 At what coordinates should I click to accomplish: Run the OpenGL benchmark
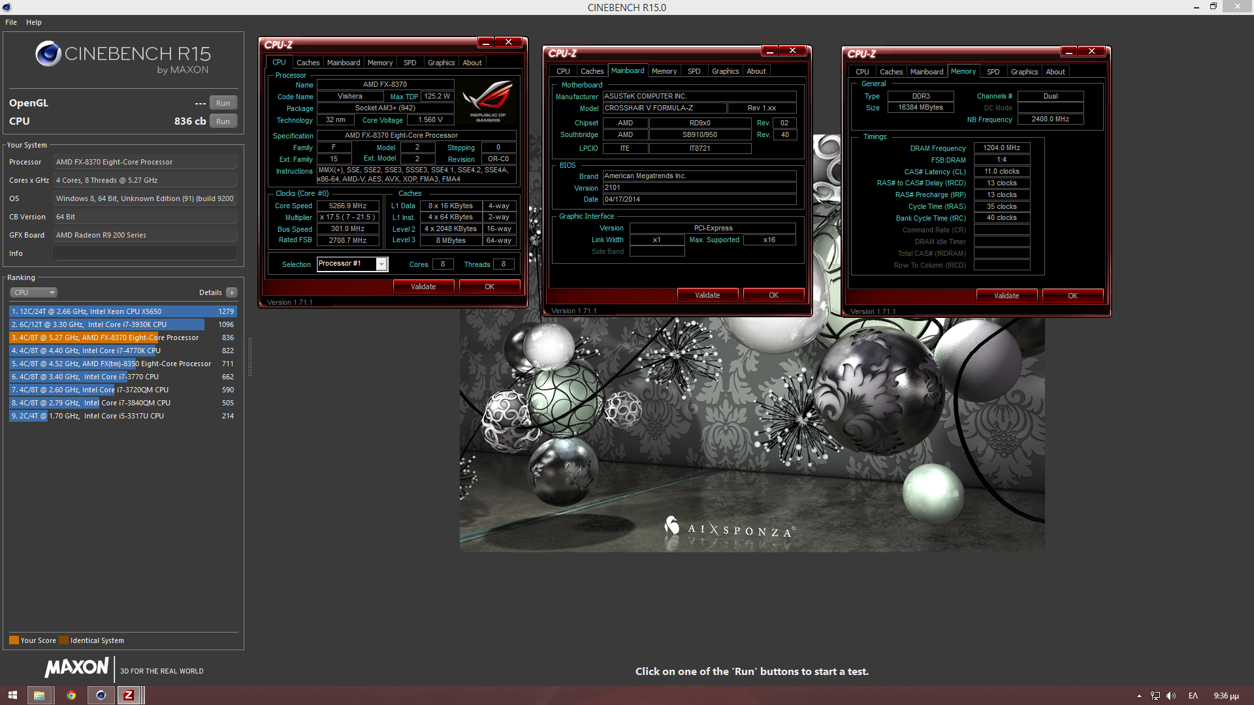tap(223, 103)
